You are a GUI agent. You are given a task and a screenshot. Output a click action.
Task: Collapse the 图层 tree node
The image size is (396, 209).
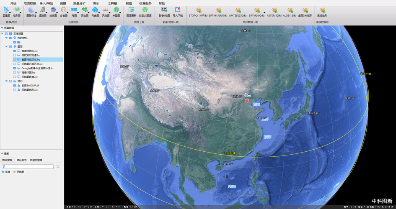(x=6, y=46)
